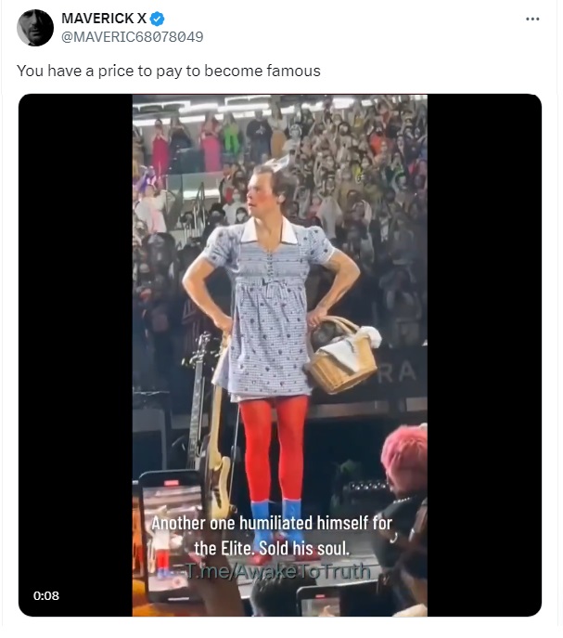Select the tweet text about becoming famous
This screenshot has width=563, height=638.
[168, 71]
